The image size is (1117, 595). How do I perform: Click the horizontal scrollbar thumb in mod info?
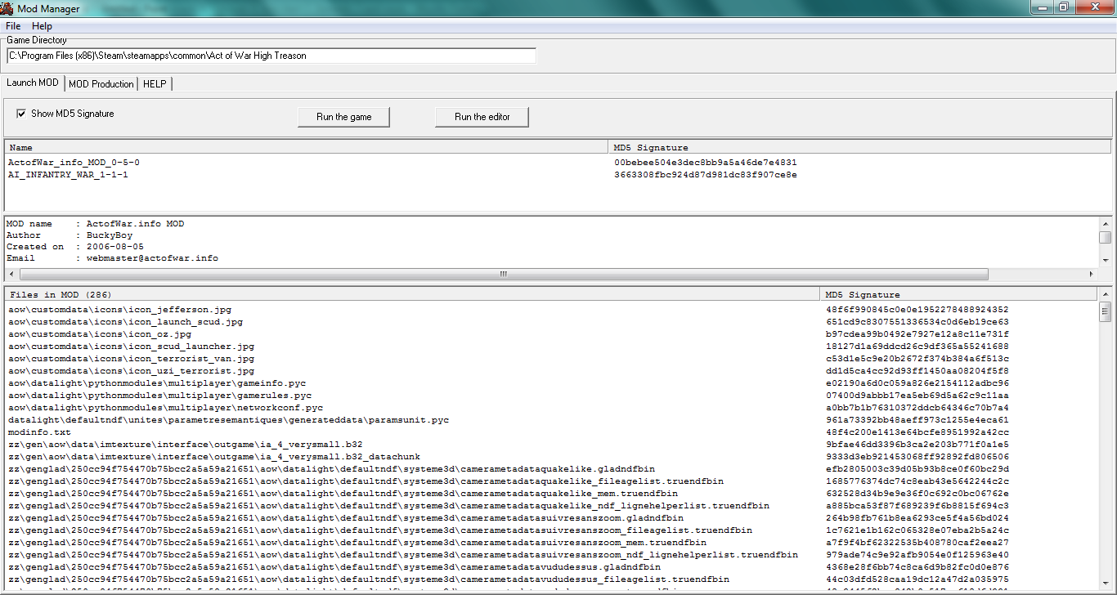pos(504,275)
